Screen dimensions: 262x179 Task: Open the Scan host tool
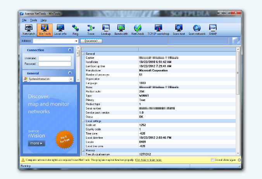tap(179, 30)
